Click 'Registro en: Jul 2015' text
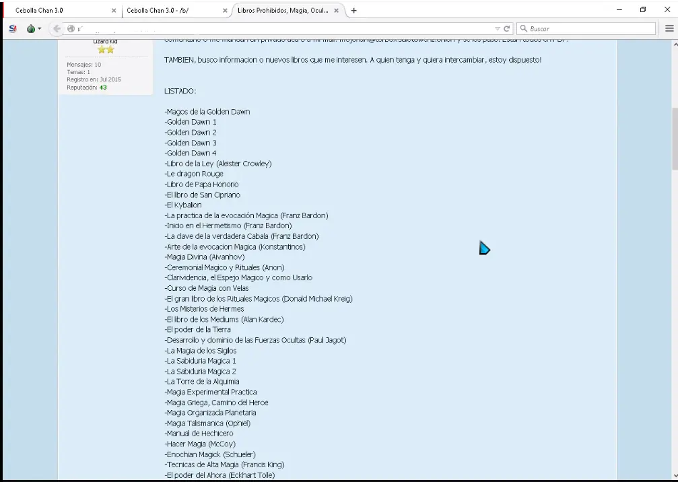The width and height of the screenshot is (678, 482). tap(94, 79)
